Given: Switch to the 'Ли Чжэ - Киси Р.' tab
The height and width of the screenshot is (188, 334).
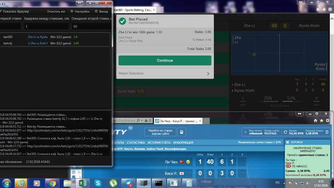Looking at the screenshot, I should coord(178,121).
